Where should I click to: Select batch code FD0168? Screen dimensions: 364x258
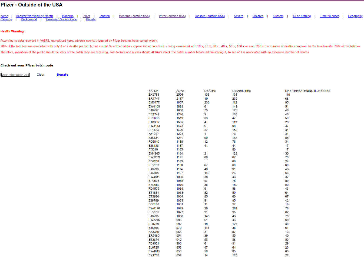(154, 205)
